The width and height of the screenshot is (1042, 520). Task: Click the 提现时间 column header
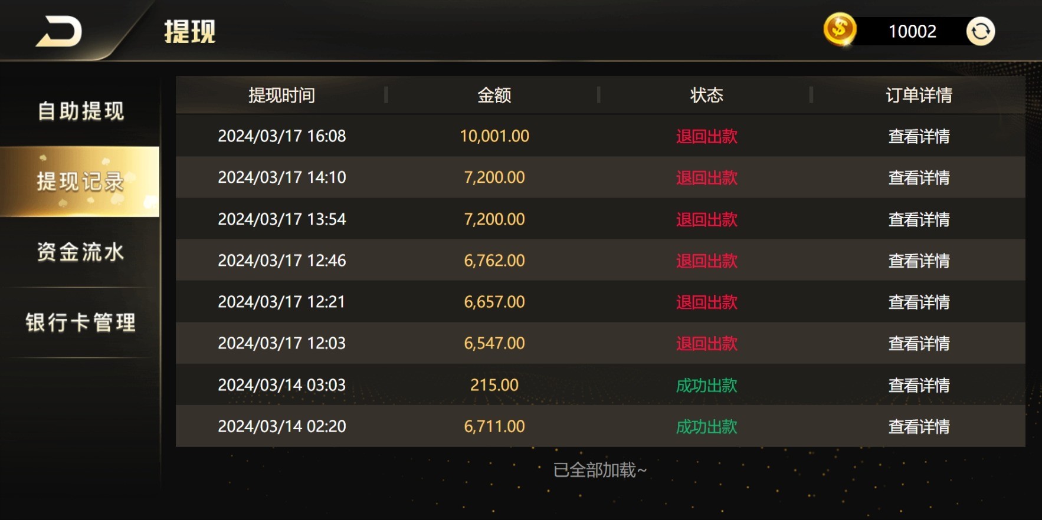coord(281,95)
